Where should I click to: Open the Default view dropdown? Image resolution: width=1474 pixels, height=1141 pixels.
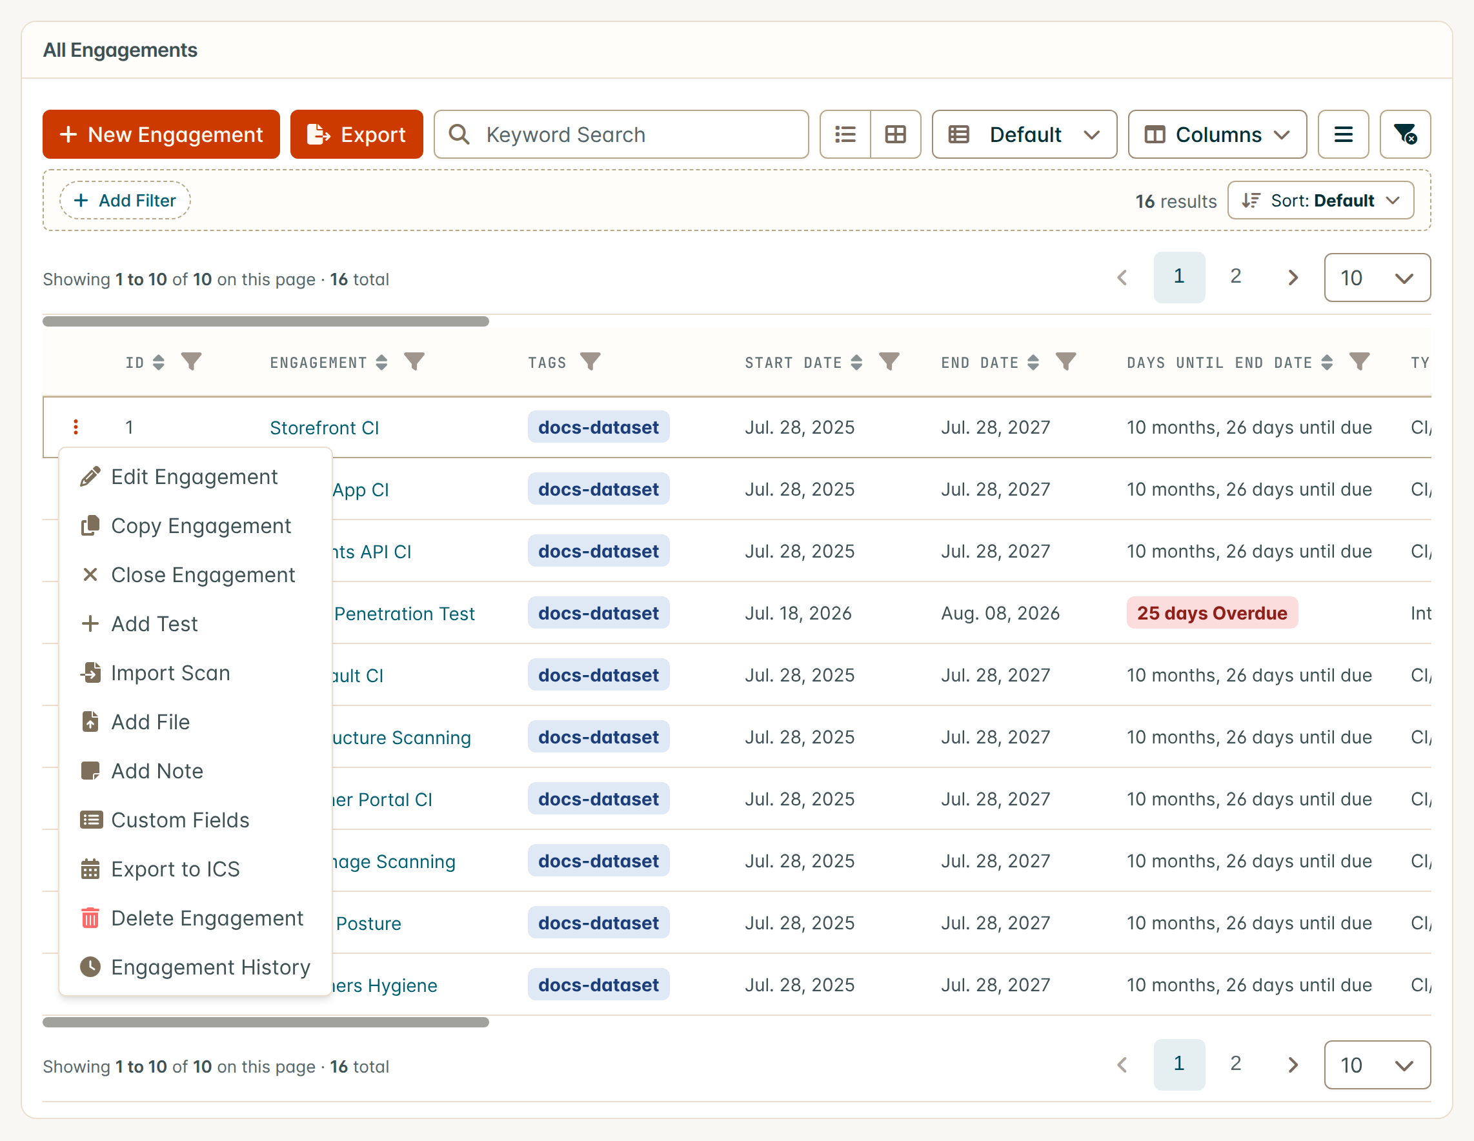point(1024,134)
